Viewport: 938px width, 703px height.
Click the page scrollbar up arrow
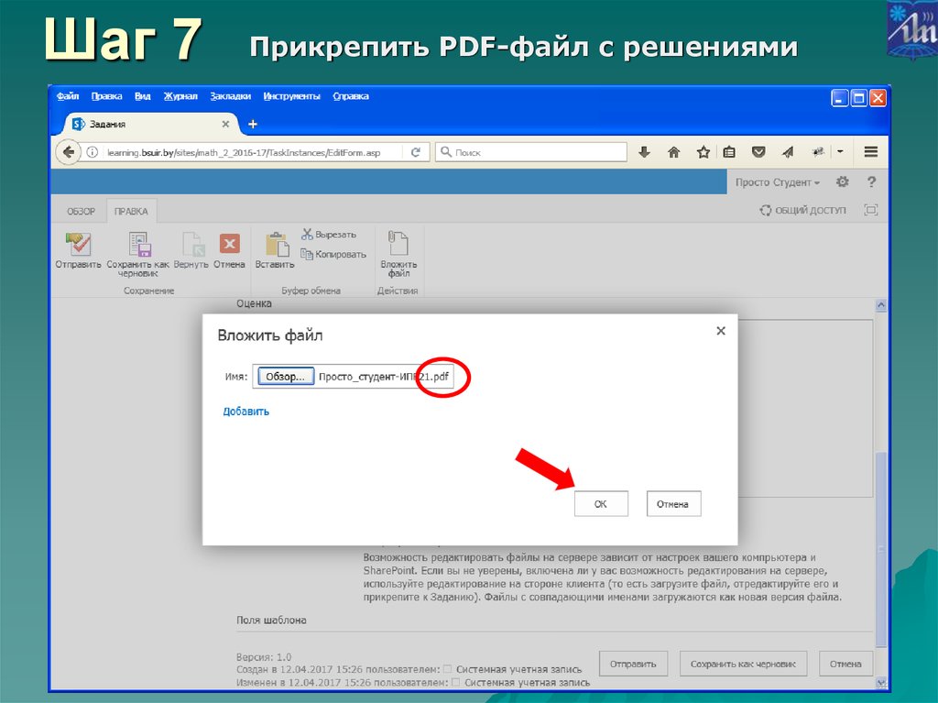(880, 305)
